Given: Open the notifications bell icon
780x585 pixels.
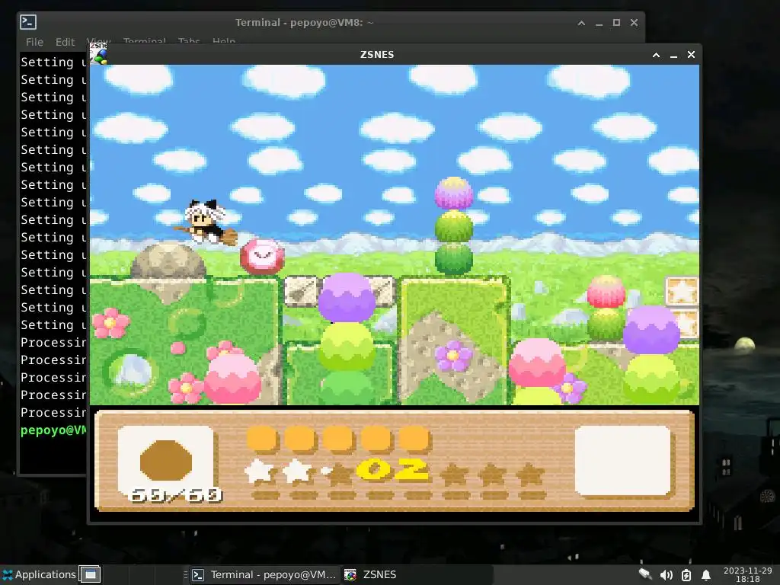Looking at the screenshot, I should [x=705, y=575].
